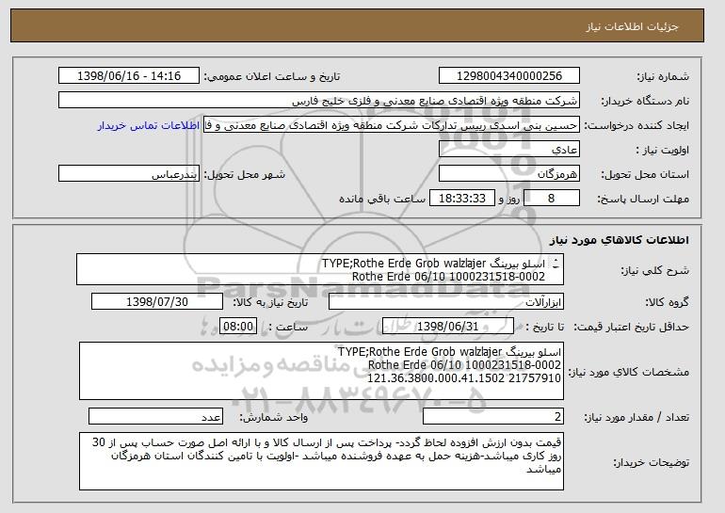
Task: Click the شماره نیاز field 1298004340000256
Action: (x=509, y=76)
